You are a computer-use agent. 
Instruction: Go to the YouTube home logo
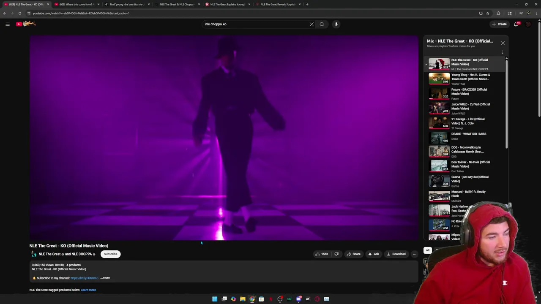click(26, 24)
